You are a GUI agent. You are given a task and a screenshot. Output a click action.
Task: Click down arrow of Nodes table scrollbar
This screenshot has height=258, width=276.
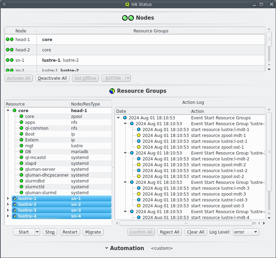[269, 69]
